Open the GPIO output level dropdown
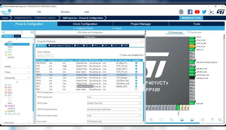 114,97
